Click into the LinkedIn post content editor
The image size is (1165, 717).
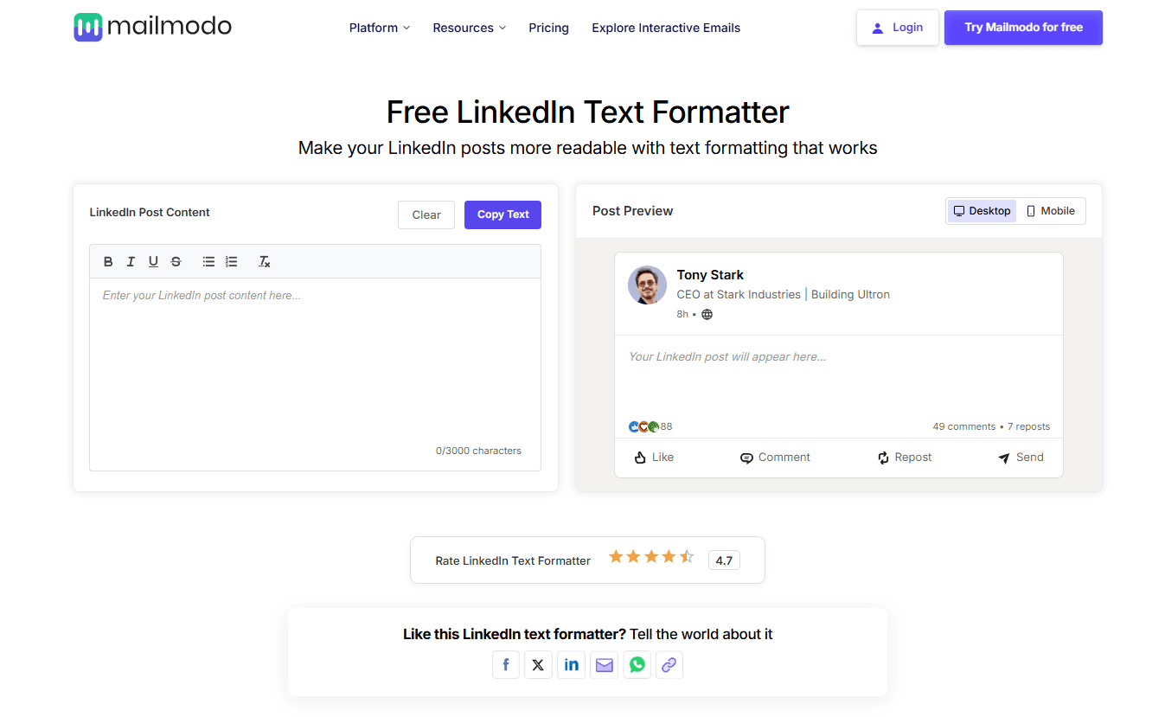[x=315, y=375]
